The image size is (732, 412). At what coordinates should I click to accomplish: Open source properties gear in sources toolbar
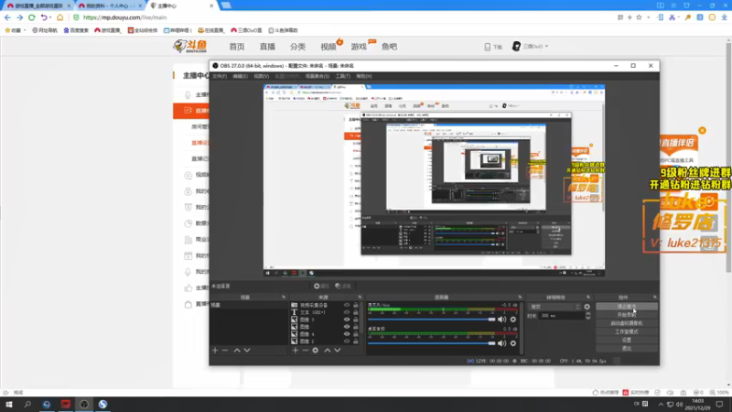[315, 350]
